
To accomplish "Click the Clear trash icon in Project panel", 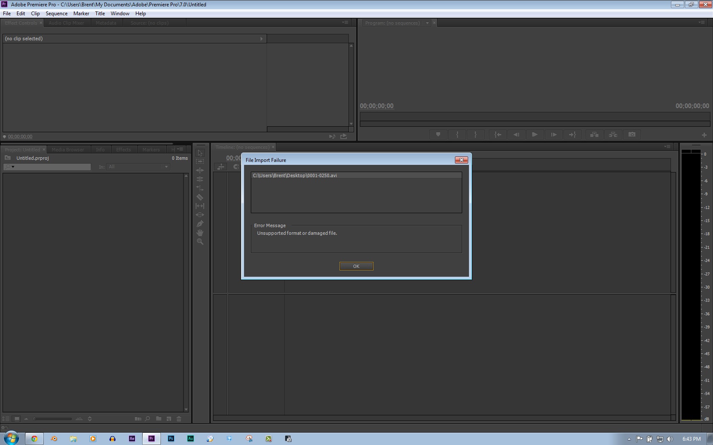I will pos(179,419).
